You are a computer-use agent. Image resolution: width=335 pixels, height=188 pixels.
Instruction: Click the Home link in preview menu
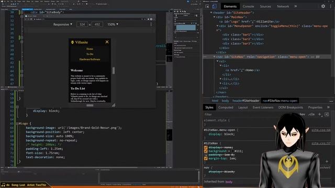(x=90, y=49)
